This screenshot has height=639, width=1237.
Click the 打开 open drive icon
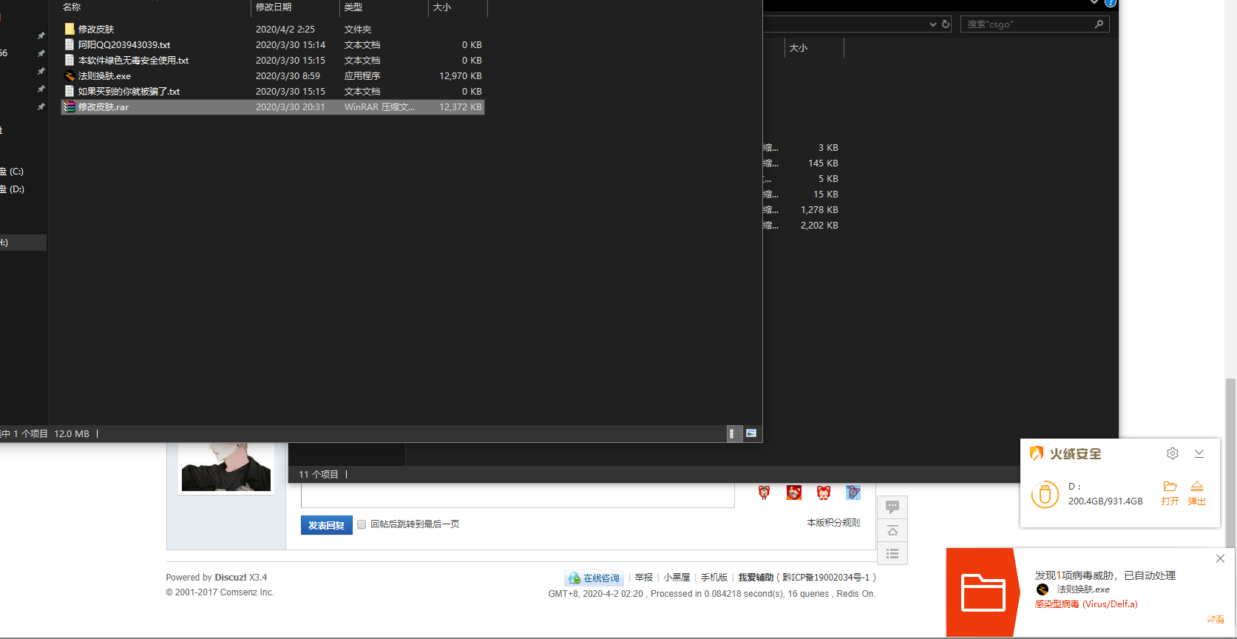pyautogui.click(x=1170, y=493)
